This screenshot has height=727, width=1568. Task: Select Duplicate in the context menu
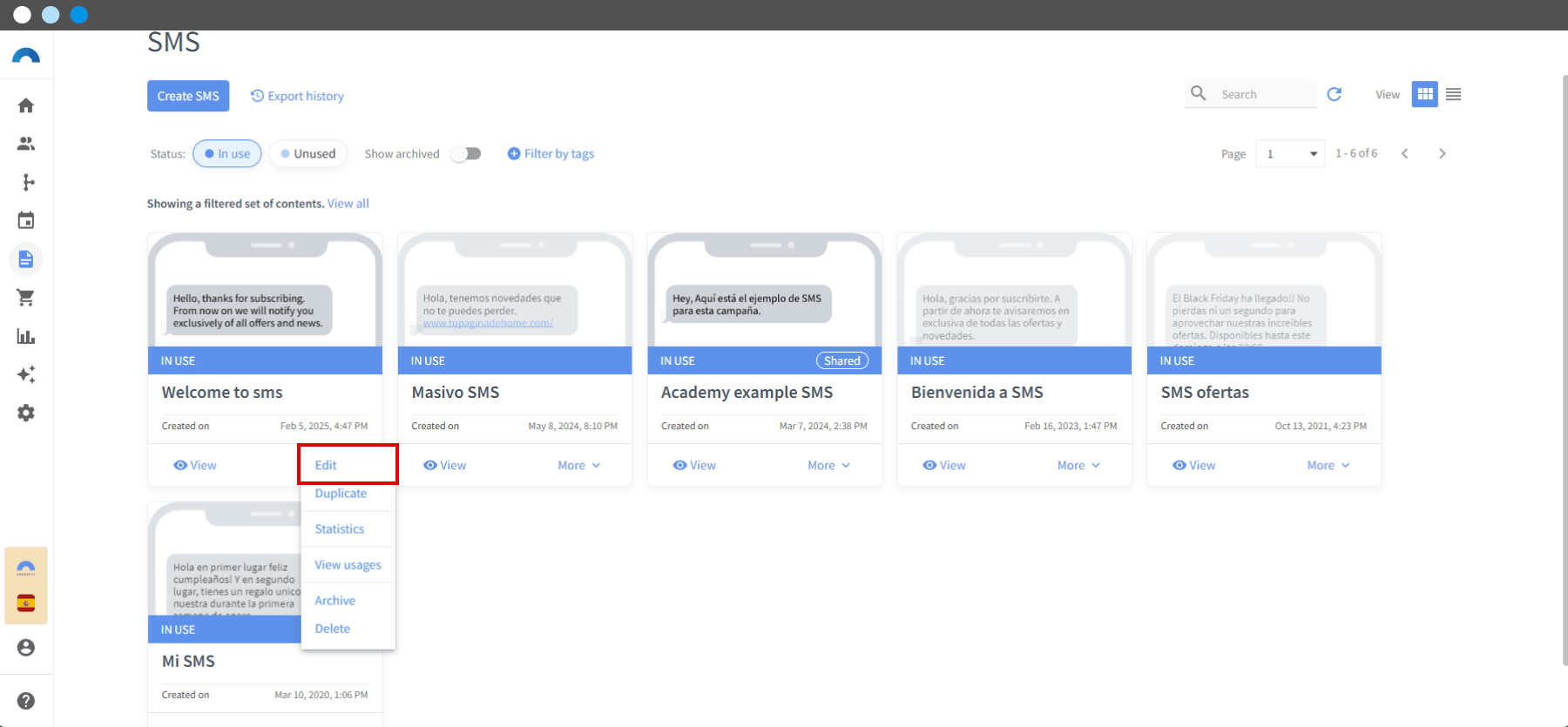coord(341,494)
